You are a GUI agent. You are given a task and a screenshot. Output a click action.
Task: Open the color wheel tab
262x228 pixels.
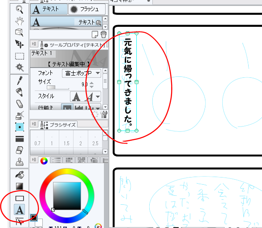(x=44, y=160)
